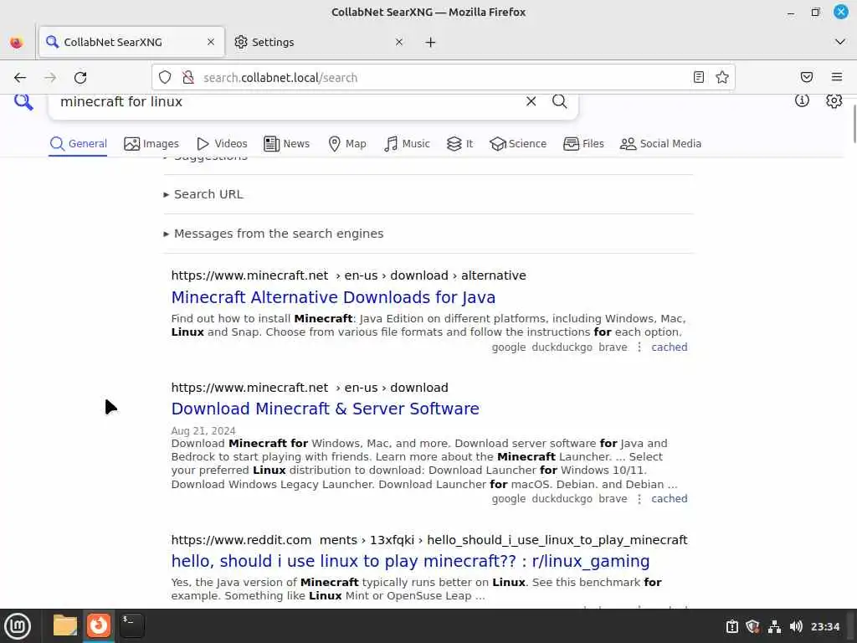Image resolution: width=857 pixels, height=643 pixels.
Task: Open the Firefox View pinned icon
Action: click(x=17, y=42)
